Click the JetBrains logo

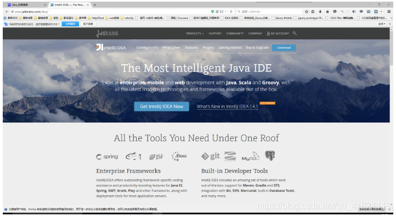click(107, 33)
